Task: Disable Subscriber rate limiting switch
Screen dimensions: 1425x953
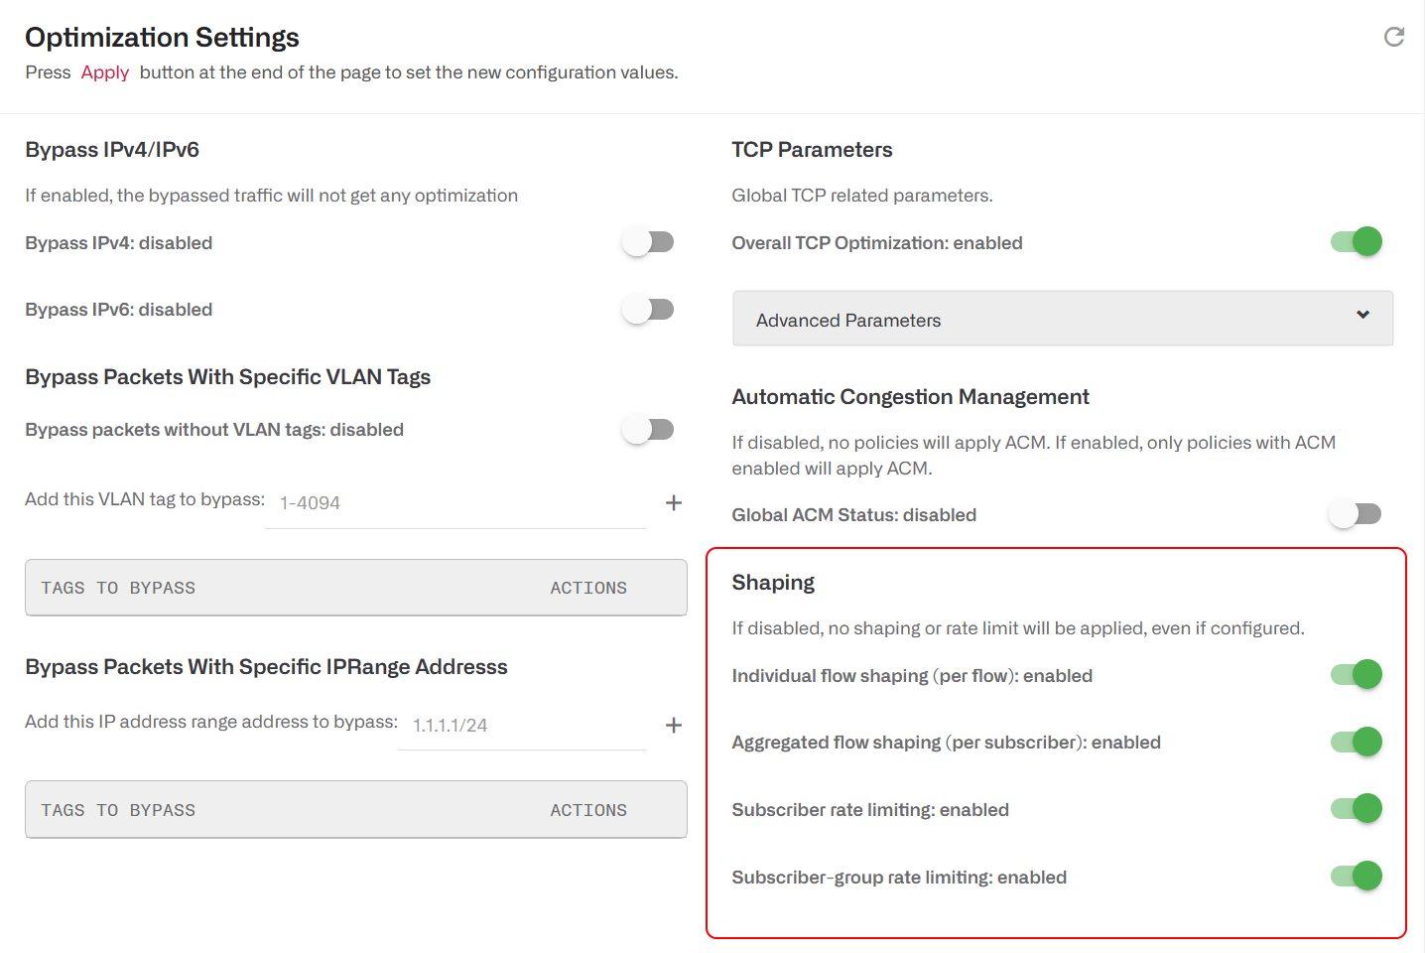Action: (1357, 808)
